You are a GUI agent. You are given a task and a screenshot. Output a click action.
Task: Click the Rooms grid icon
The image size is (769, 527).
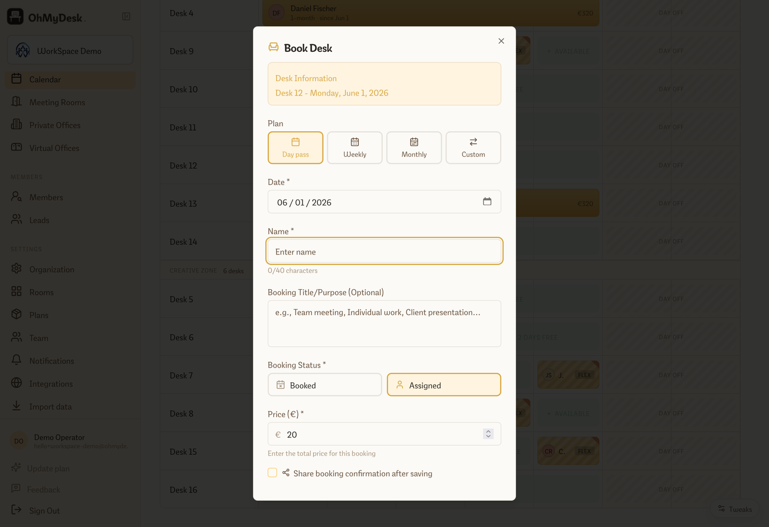17,292
